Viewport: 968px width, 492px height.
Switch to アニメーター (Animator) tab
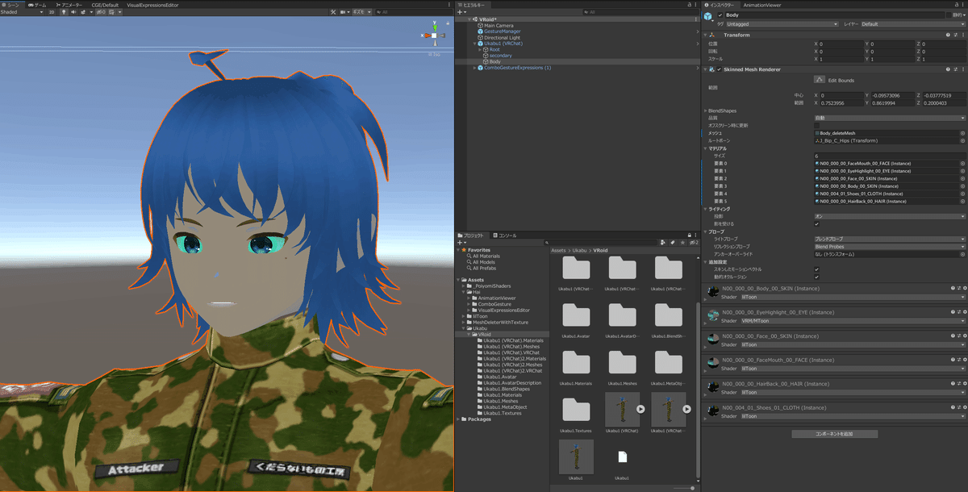pyautogui.click(x=69, y=5)
